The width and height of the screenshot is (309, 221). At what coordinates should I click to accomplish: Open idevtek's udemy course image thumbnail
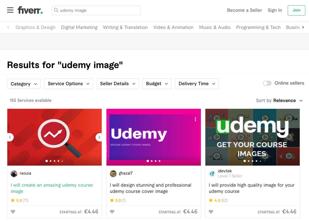click(x=253, y=137)
